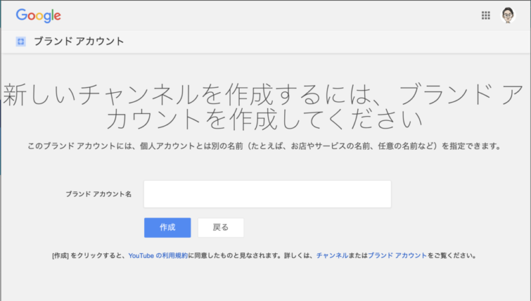Click the をご覧ください text ending the footer
This screenshot has width=531, height=301.
coord(453,255)
